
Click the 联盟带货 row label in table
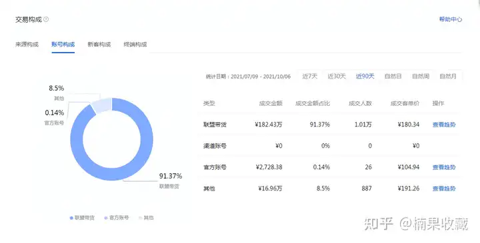click(x=215, y=124)
